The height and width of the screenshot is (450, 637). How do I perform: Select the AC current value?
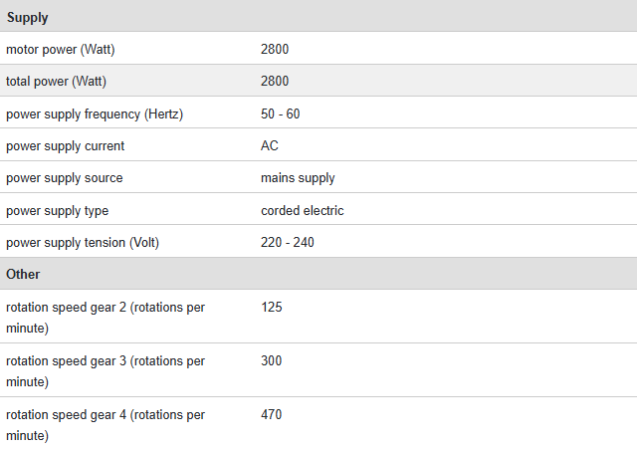coord(270,146)
